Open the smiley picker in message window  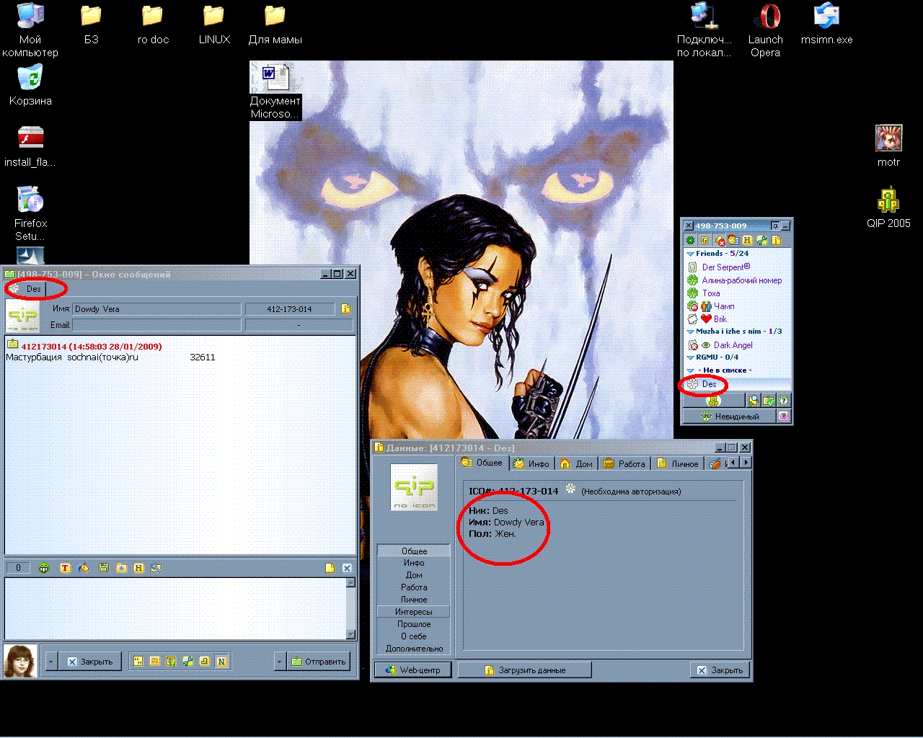point(44,568)
